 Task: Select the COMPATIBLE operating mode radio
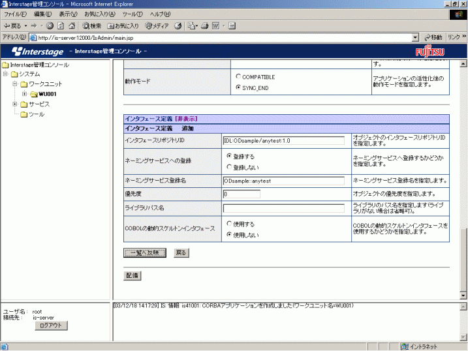click(x=238, y=76)
